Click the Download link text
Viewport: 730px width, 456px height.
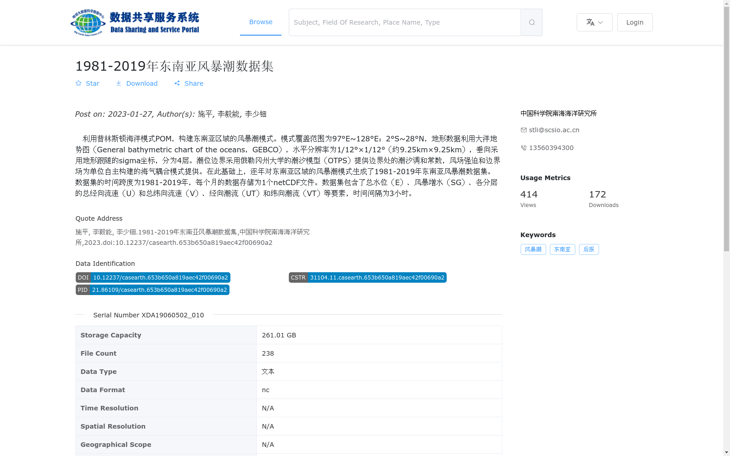(142, 83)
